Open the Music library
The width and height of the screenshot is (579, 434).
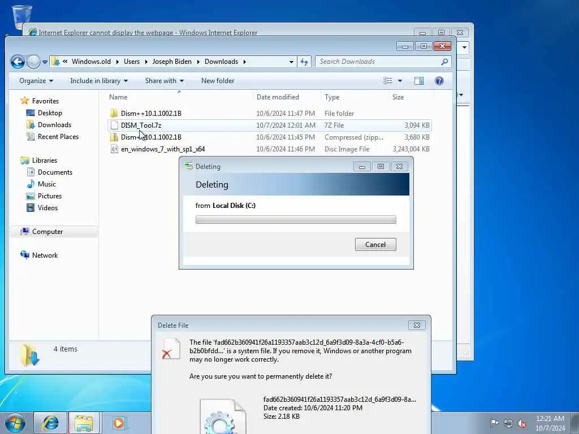46,184
